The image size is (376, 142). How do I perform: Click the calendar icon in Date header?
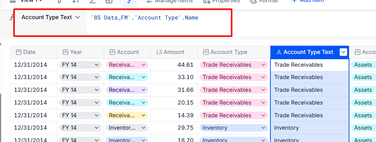(x=18, y=52)
